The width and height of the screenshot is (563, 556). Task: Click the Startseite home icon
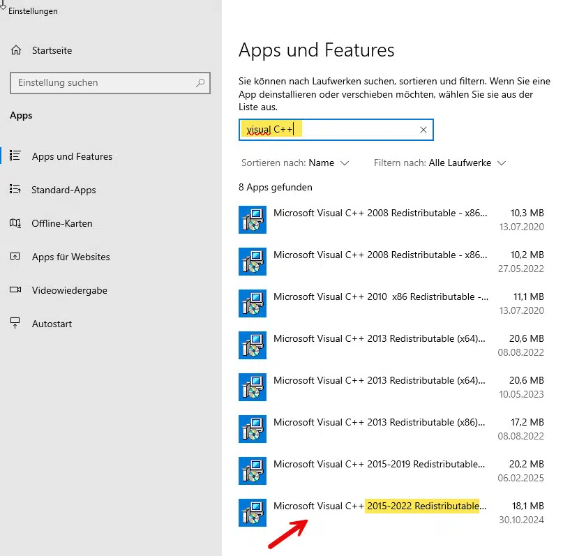tap(15, 50)
